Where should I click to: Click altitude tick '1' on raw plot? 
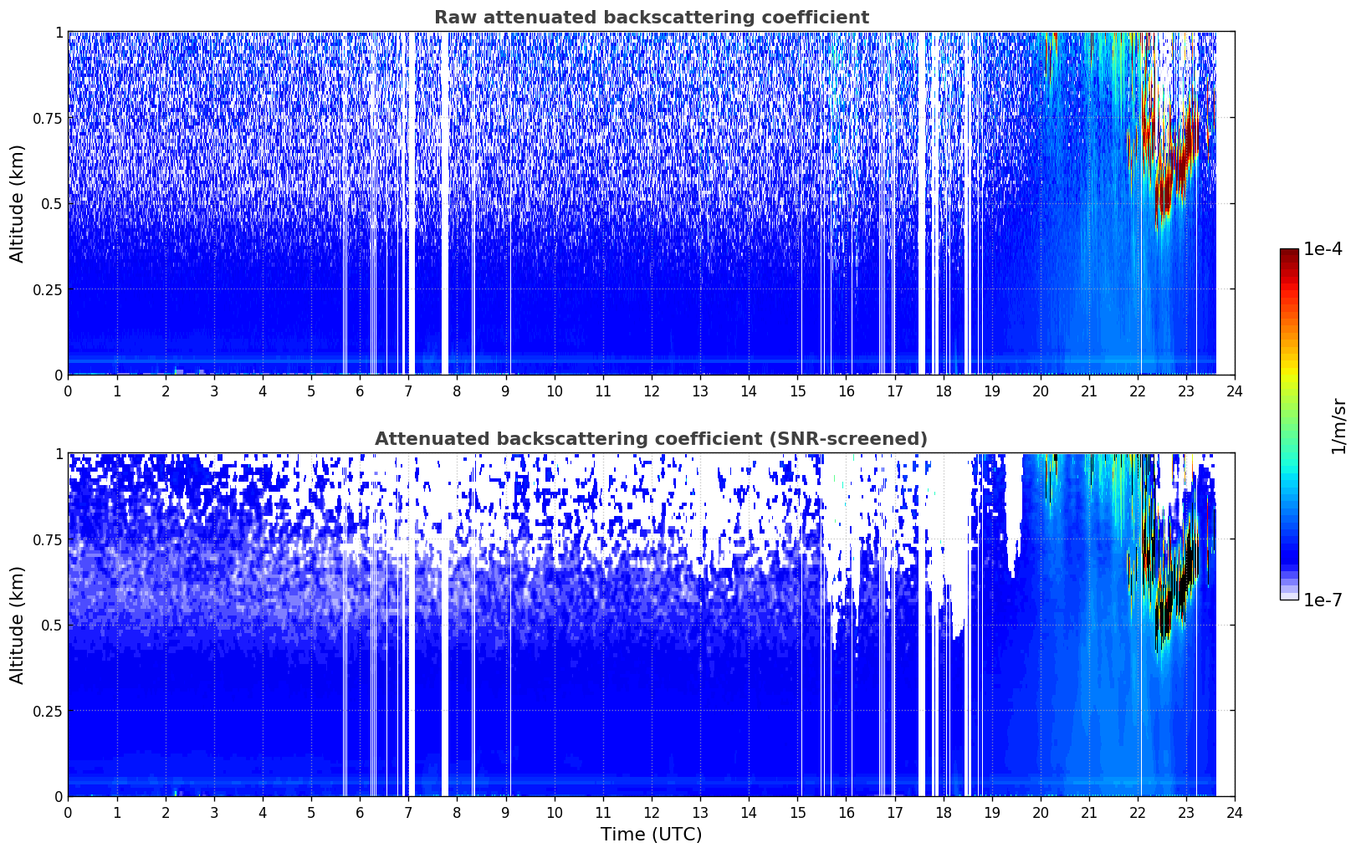coord(59,32)
